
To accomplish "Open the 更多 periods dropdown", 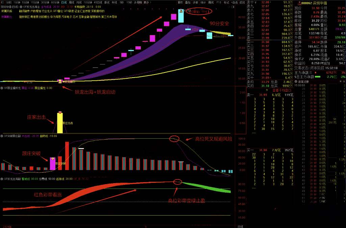I will (147, 2).
